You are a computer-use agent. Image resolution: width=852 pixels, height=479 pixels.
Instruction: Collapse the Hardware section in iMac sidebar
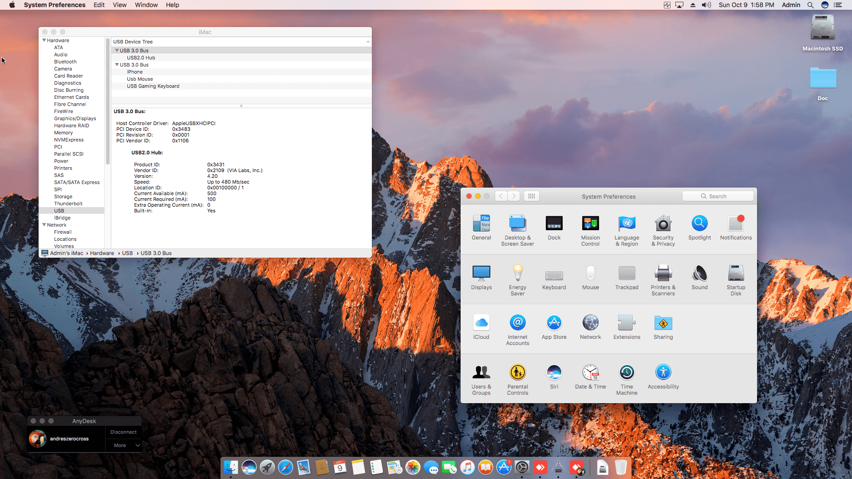[x=44, y=40]
